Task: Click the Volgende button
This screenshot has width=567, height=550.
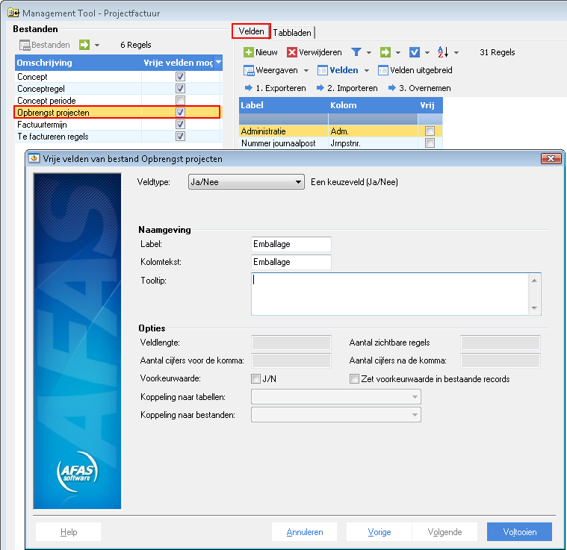Action: [x=444, y=531]
